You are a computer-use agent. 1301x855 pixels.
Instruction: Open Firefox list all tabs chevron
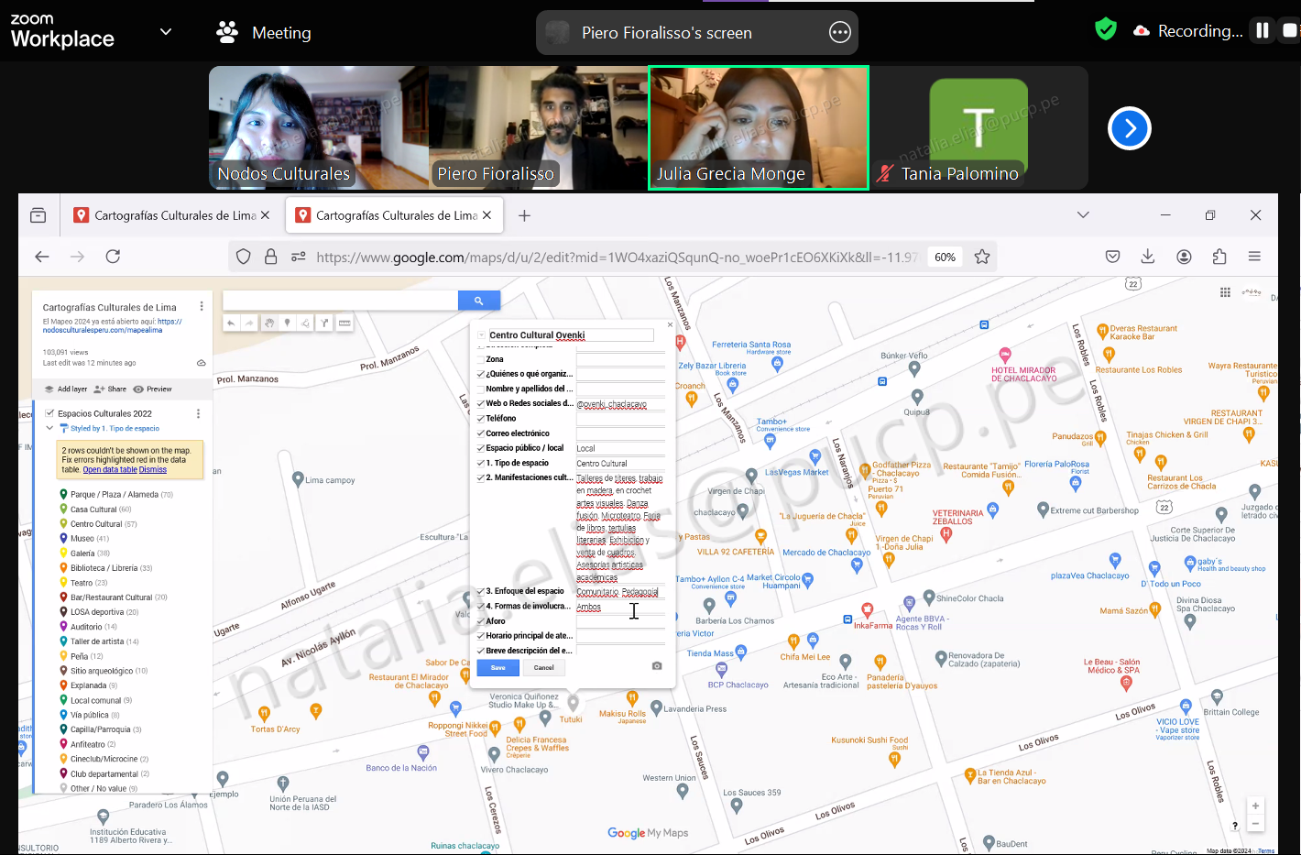coord(1083,215)
